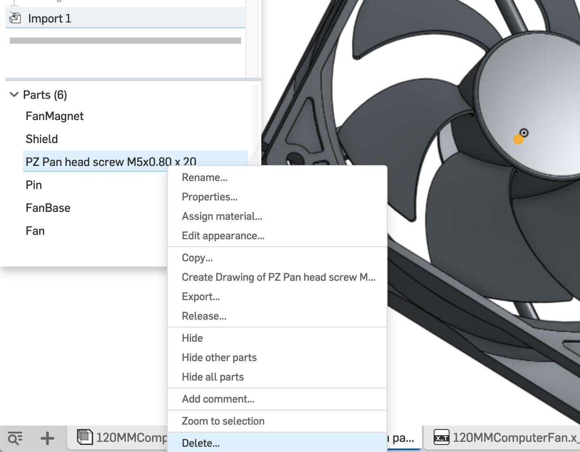Create Drawing of PZ Pan head screw
580x452 pixels.
[278, 277]
